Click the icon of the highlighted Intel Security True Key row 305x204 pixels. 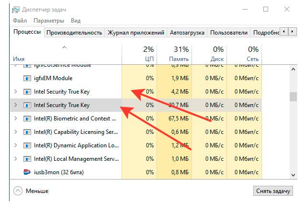coord(27,105)
